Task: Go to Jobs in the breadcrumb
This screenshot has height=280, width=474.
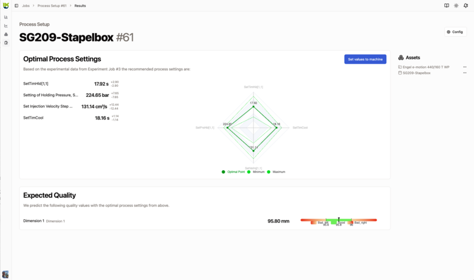Action: pyautogui.click(x=26, y=5)
